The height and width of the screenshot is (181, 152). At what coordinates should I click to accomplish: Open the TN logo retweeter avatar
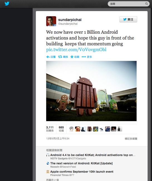(102, 129)
